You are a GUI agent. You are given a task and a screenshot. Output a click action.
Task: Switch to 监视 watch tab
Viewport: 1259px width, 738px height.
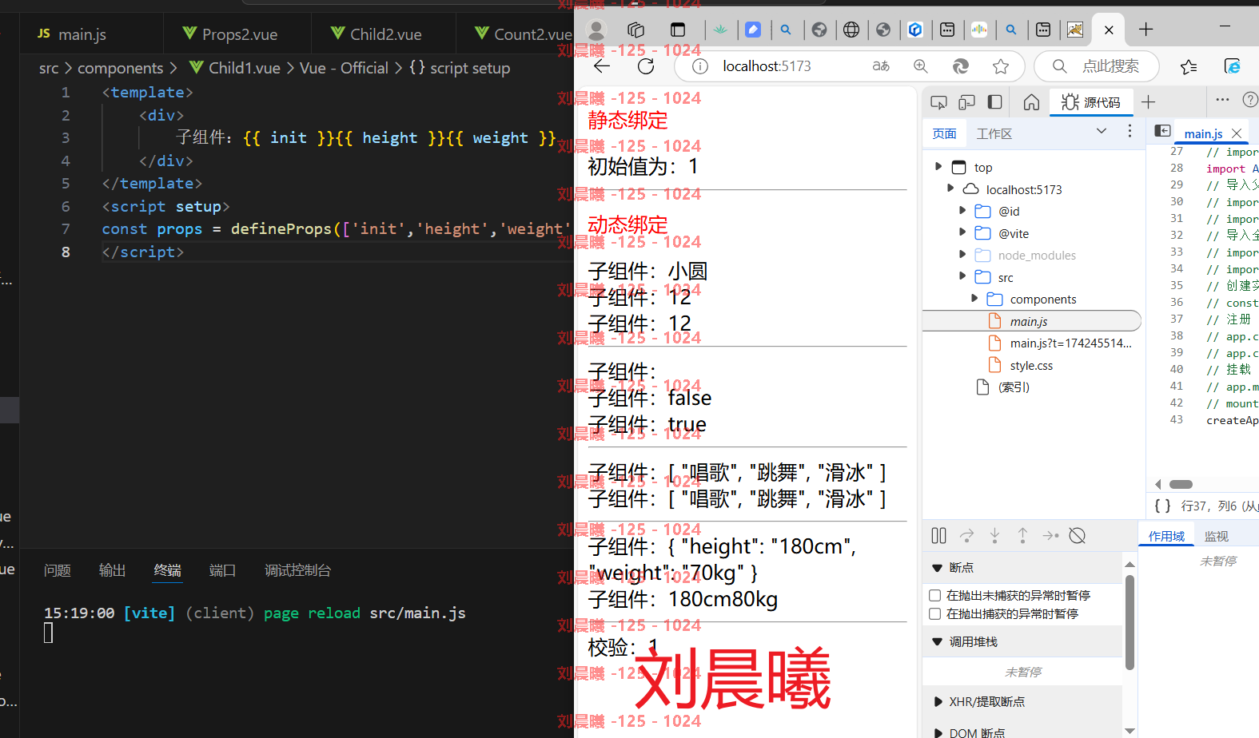tap(1217, 536)
